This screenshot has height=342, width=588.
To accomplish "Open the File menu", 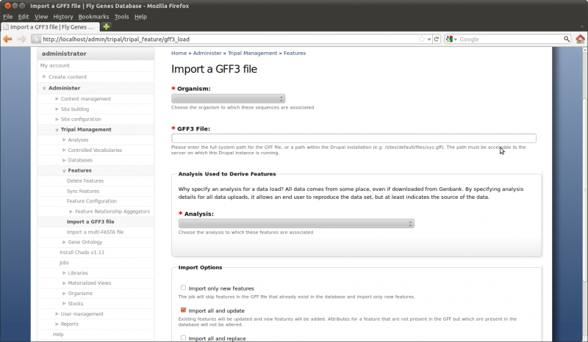I will [8, 16].
